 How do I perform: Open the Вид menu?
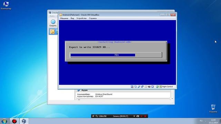tap(72, 18)
